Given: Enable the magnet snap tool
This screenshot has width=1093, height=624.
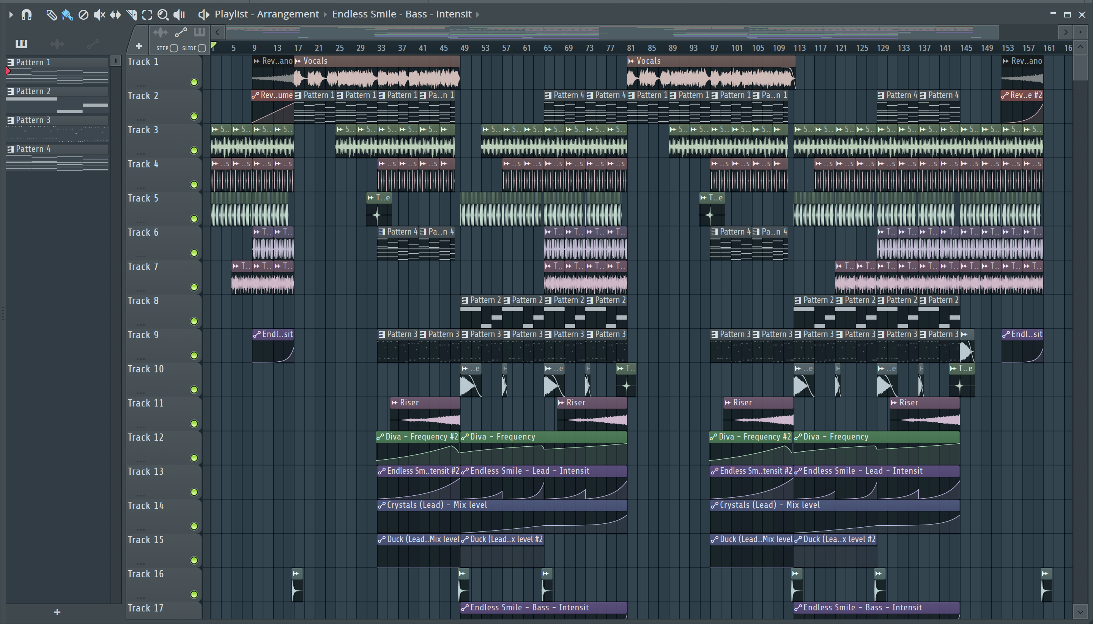Looking at the screenshot, I should tap(27, 14).
